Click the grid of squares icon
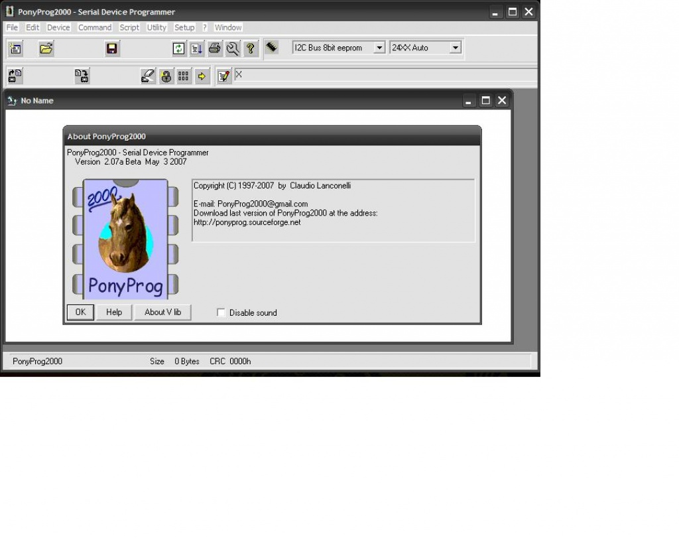This screenshot has height=540, width=679. point(184,76)
